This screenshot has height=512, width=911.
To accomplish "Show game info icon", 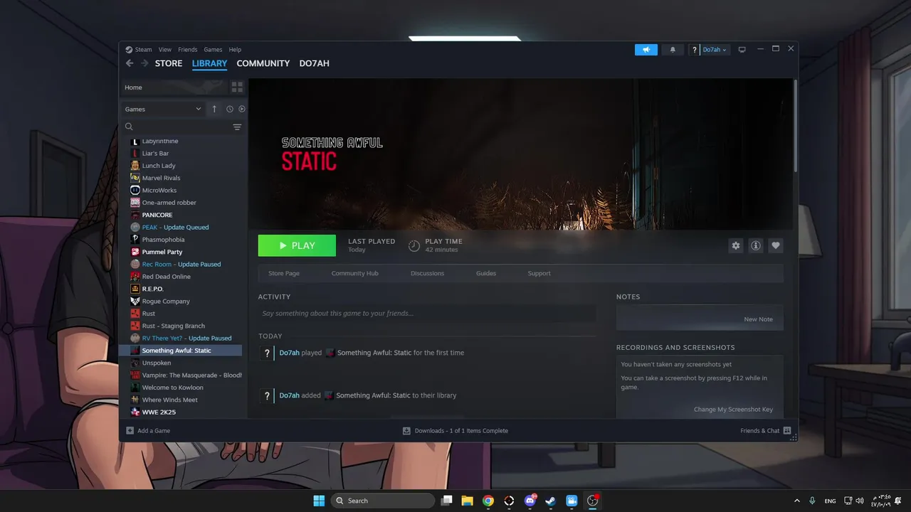I will click(x=756, y=245).
